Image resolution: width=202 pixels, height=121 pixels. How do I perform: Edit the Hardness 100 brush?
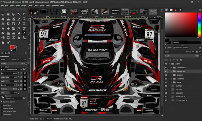click(24, 69)
